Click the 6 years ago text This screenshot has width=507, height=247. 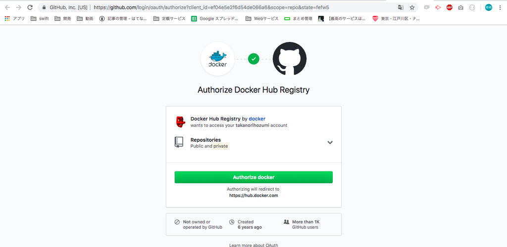(x=250, y=227)
